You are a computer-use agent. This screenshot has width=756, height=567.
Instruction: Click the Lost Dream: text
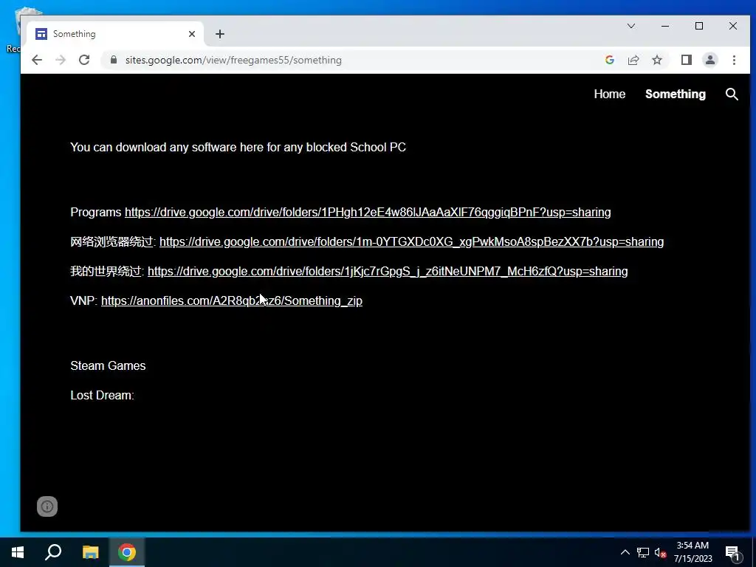102,395
